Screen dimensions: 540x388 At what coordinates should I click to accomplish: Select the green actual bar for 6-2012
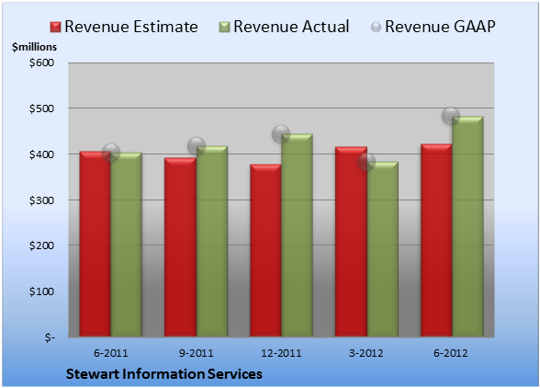[467, 226]
